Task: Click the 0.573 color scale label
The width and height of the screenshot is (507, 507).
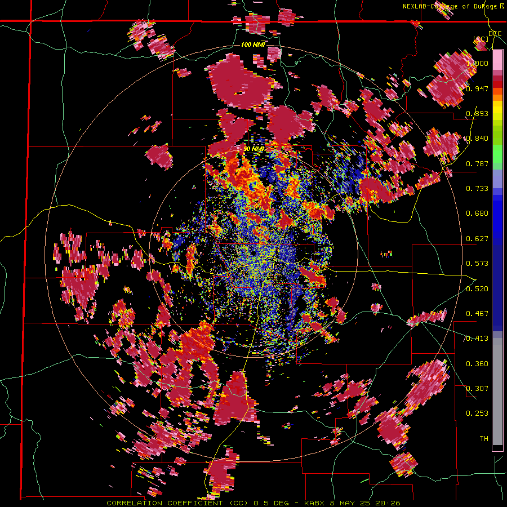Action: [x=477, y=264]
